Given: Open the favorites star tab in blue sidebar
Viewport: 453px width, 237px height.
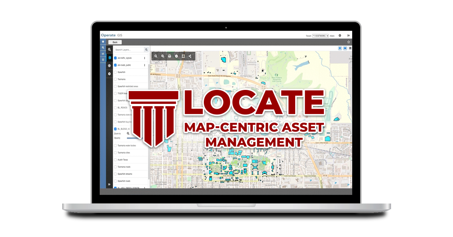Looking at the screenshot, I should click(x=103, y=41).
